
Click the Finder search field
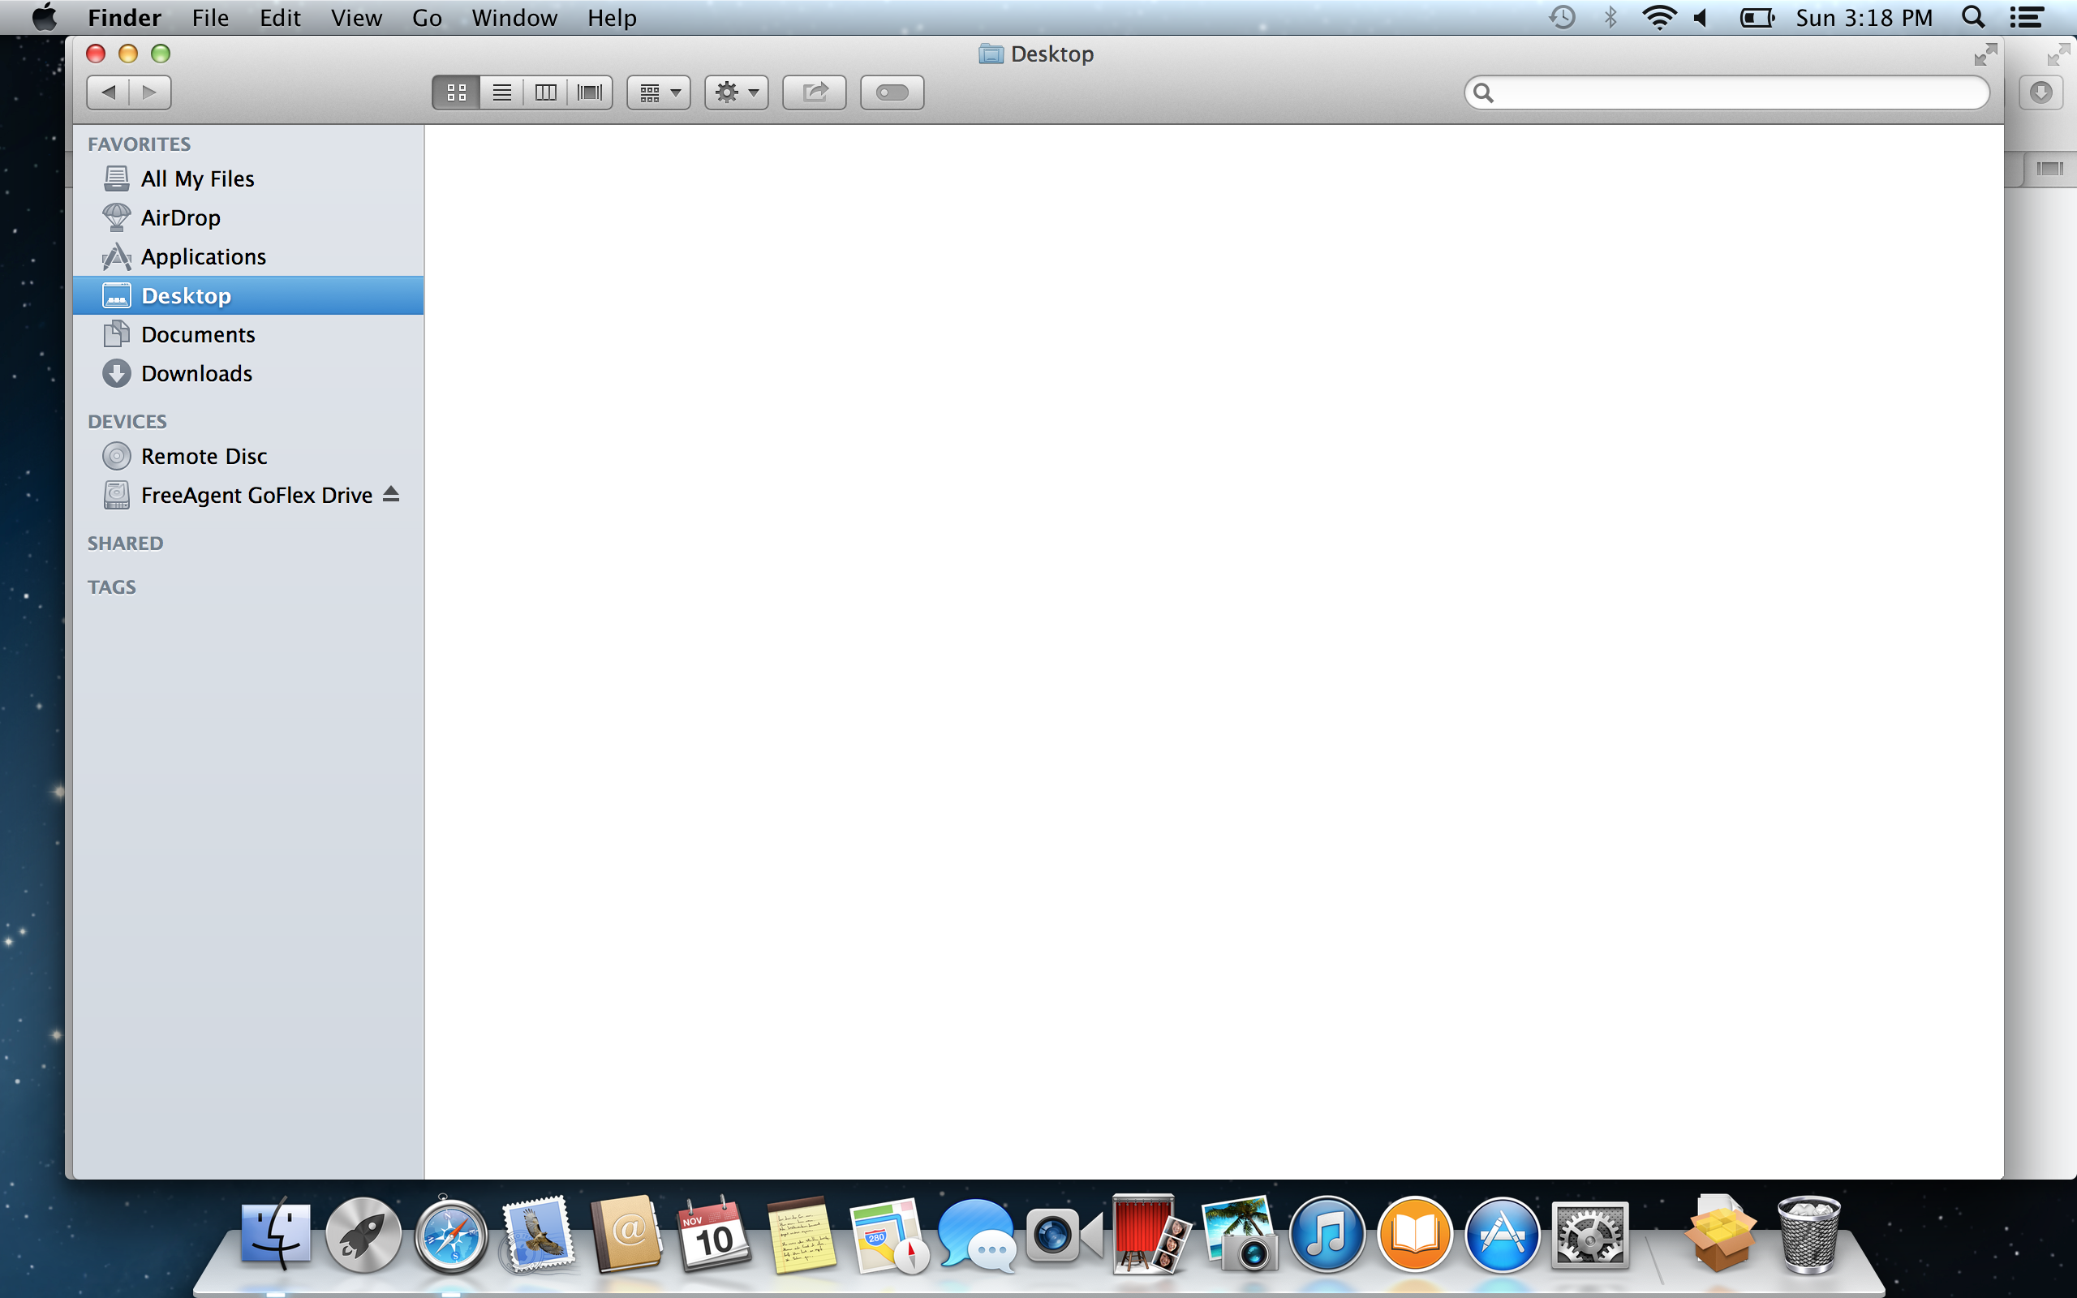[x=1734, y=92]
